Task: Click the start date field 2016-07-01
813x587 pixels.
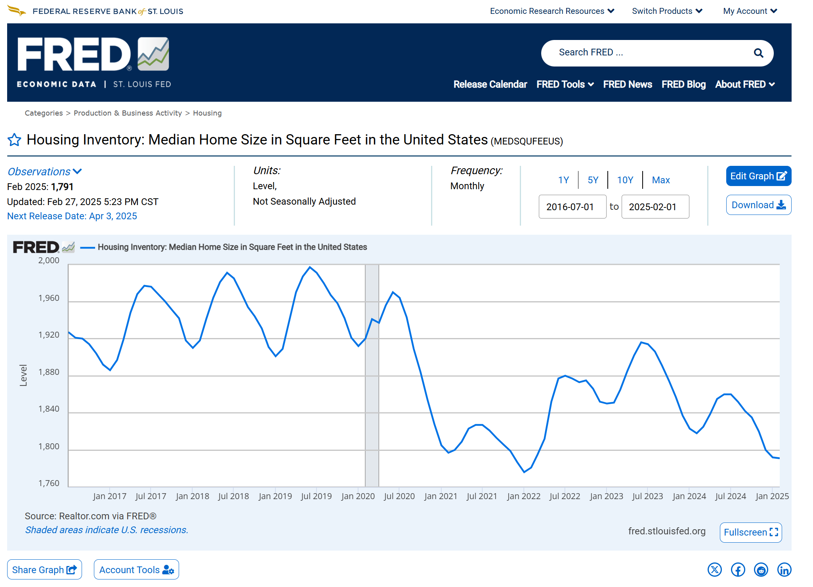Action: coord(572,207)
